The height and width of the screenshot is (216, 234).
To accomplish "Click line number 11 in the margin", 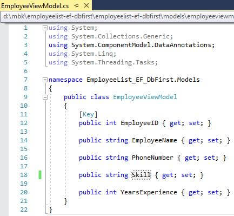I will coord(24,114).
